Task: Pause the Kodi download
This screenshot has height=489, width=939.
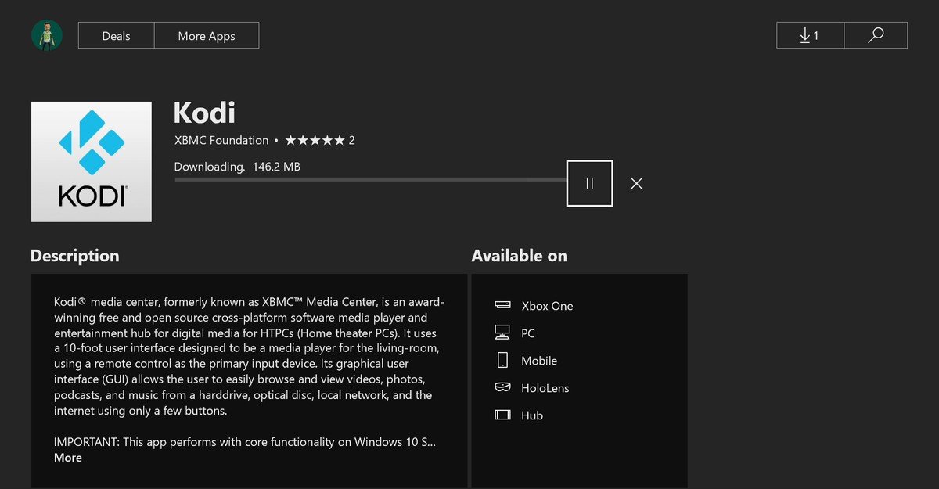Action: [x=589, y=183]
